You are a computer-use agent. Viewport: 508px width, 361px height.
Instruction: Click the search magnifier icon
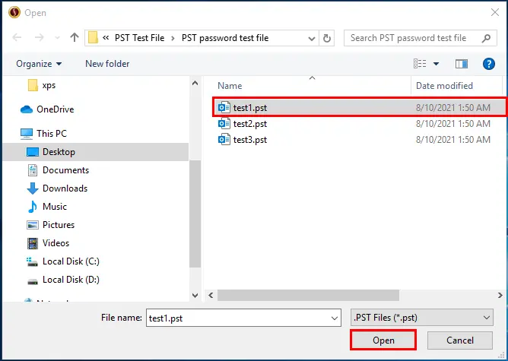(x=487, y=38)
